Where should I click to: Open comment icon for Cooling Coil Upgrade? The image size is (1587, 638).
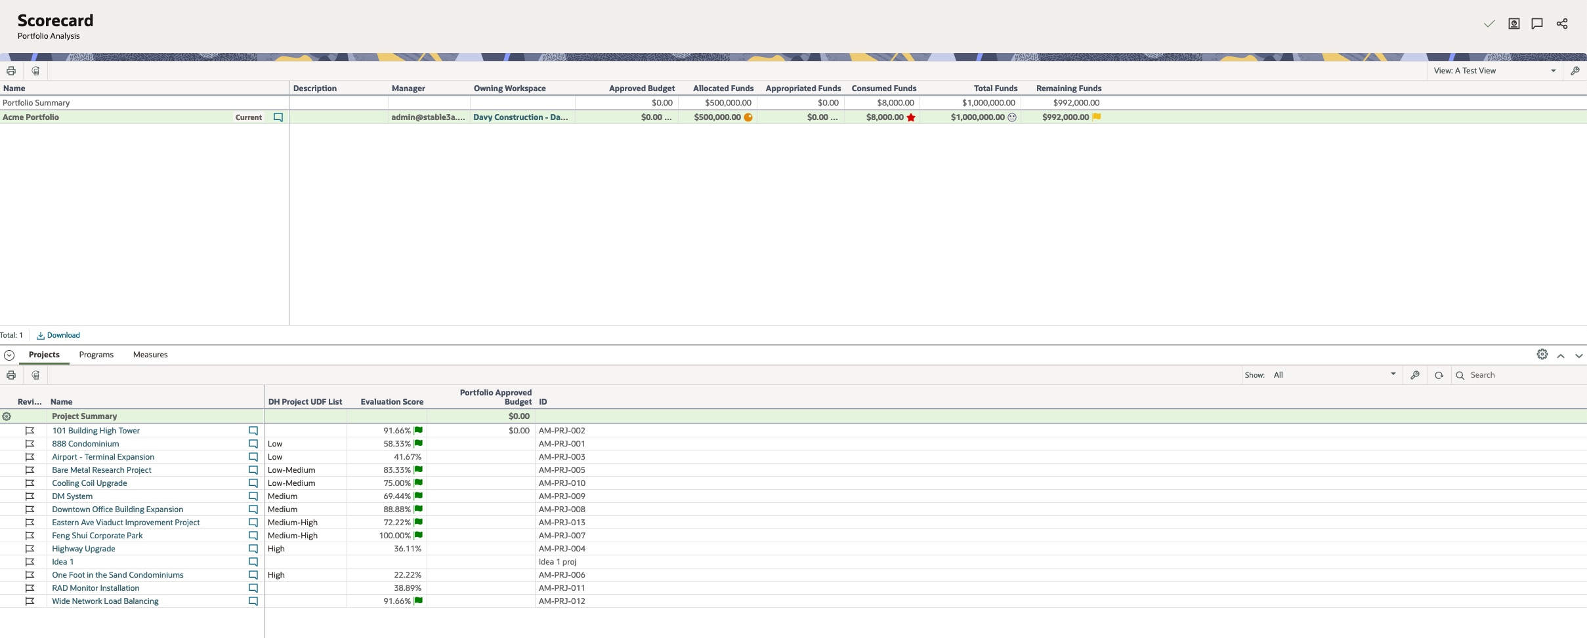pos(253,483)
